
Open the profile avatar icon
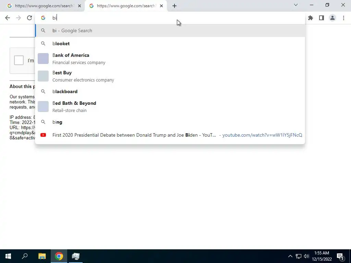pyautogui.click(x=332, y=18)
